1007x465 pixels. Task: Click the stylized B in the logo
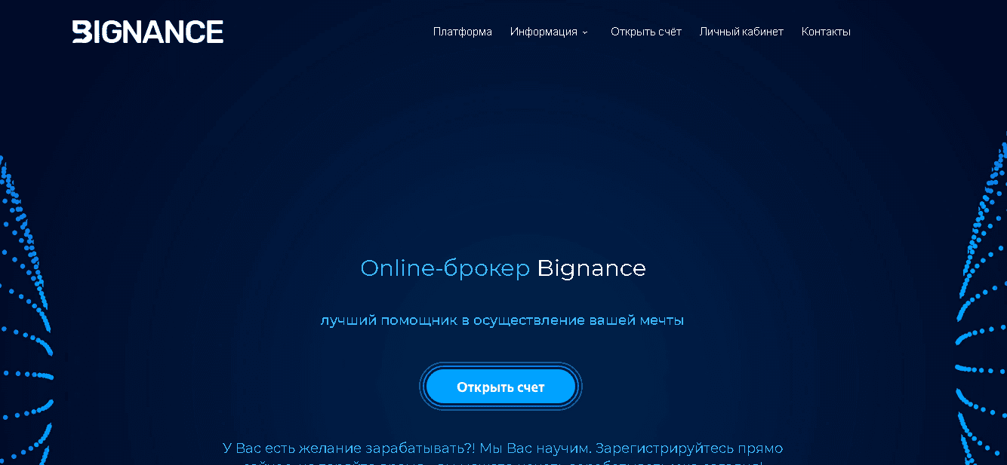click(82, 32)
